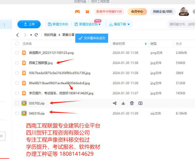The width and height of the screenshot is (195, 159).
Task: Open file 93b7beda5875c0e21b3fdf85cd55c739.jpg
Action: [60, 73]
